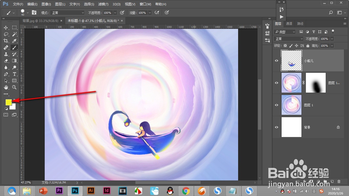Viewport: 349px width, 196px height.
Task: Toggle pressure control for opacity
Action: [122, 13]
